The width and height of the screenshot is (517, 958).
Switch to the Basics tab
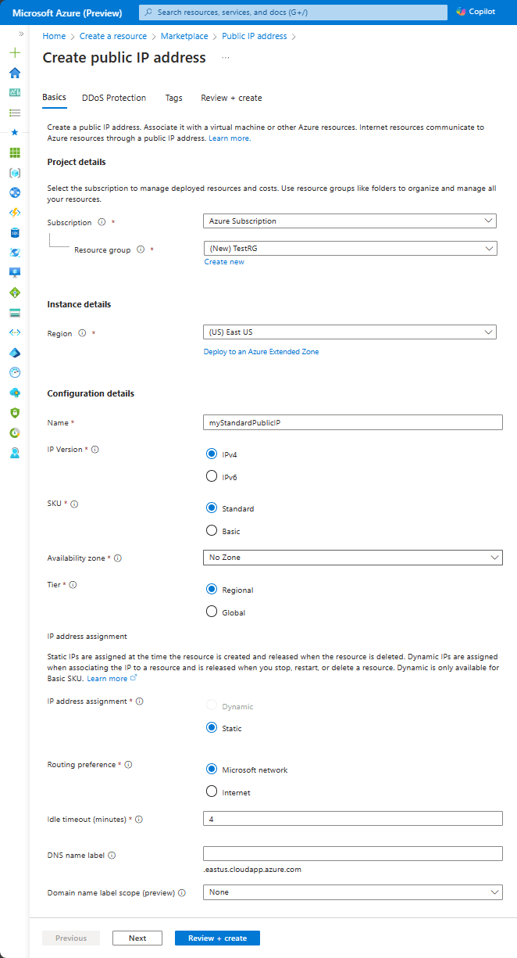54,98
